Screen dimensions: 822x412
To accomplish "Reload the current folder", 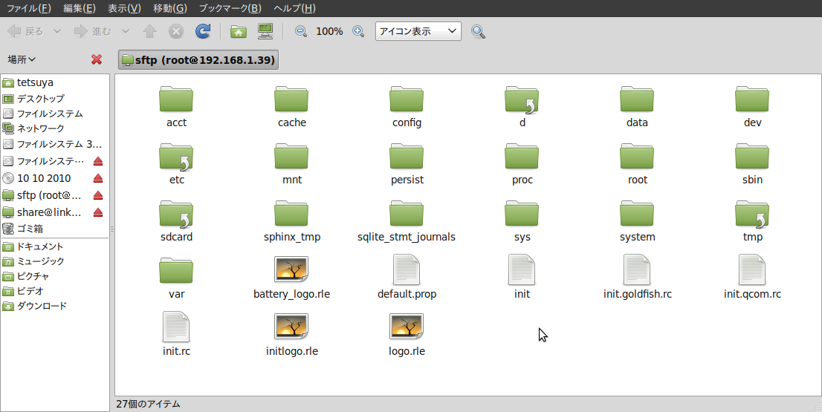I will point(203,31).
